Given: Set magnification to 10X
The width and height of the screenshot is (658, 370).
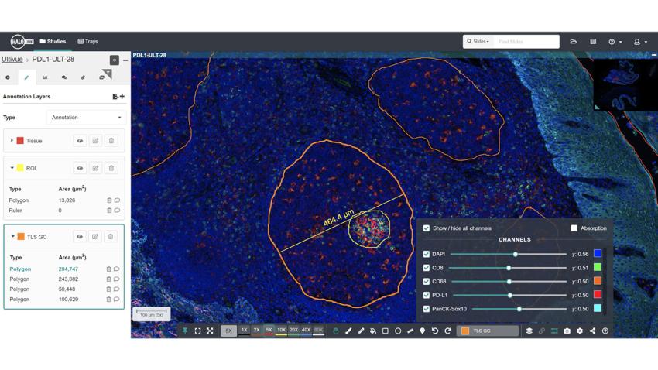Looking at the screenshot, I should [x=281, y=331].
